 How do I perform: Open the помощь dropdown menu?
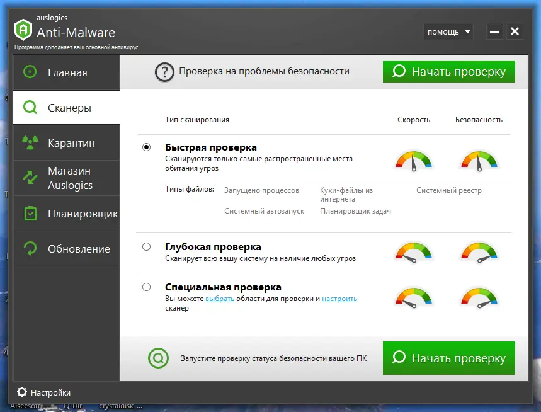[x=448, y=31]
